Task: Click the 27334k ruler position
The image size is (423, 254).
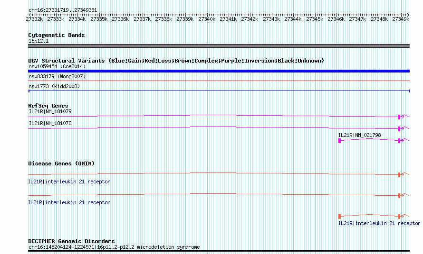Action: (77, 19)
